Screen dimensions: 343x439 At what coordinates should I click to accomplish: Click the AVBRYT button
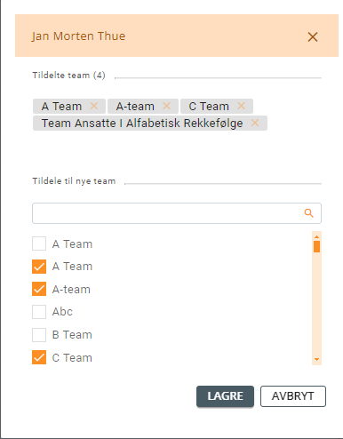(x=293, y=396)
